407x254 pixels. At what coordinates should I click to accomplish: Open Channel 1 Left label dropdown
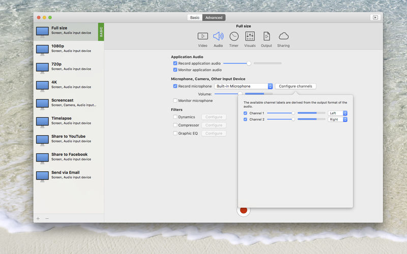pyautogui.click(x=337, y=113)
